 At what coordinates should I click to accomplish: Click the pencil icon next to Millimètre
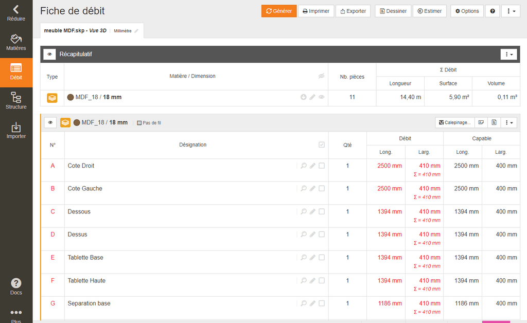[136, 31]
